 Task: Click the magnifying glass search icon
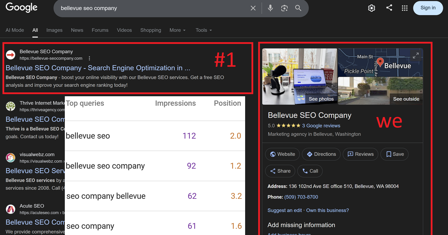[x=298, y=8]
